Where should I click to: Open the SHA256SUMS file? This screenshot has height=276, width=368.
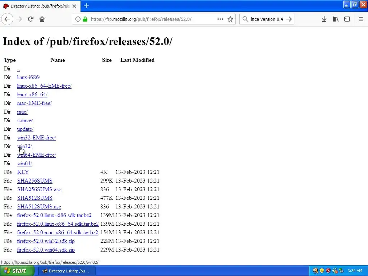35,181
